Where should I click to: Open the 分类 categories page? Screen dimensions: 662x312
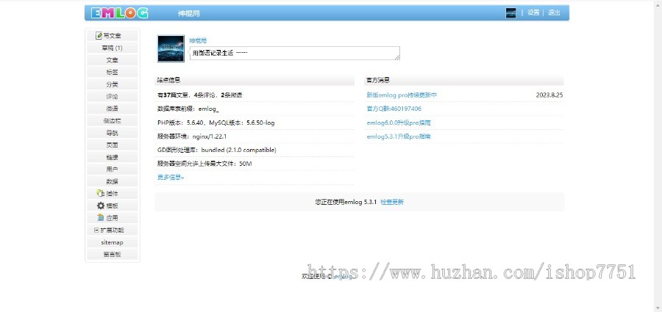[113, 84]
